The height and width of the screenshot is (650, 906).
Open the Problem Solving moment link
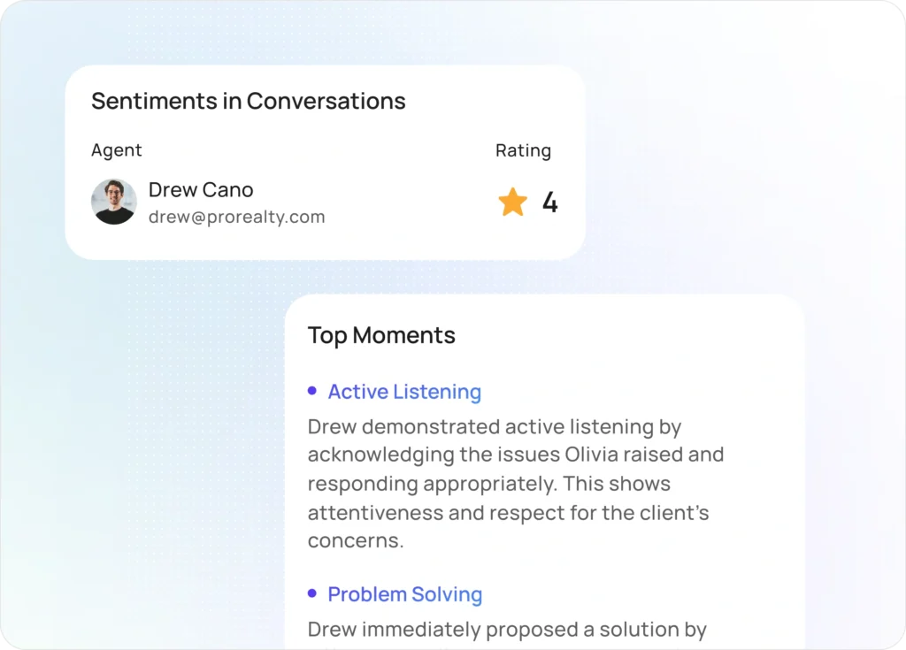pyautogui.click(x=404, y=594)
